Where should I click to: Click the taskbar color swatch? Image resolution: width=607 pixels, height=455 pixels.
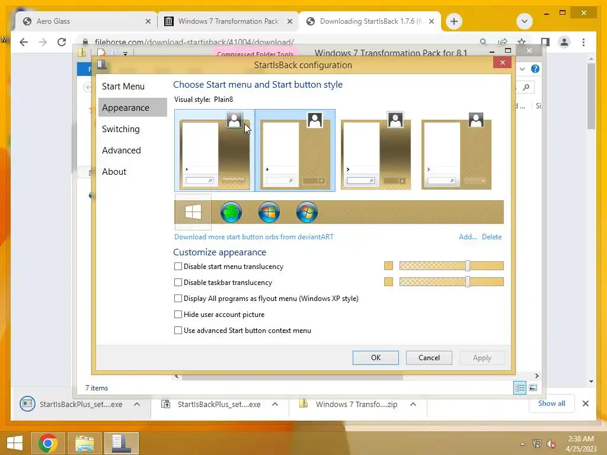(x=388, y=281)
